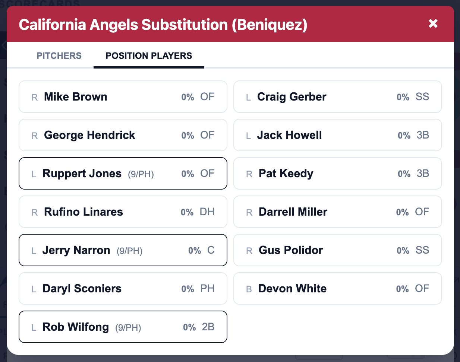Open the POSITION PLAYERS tab
This screenshot has width=460, height=362.
pos(149,55)
